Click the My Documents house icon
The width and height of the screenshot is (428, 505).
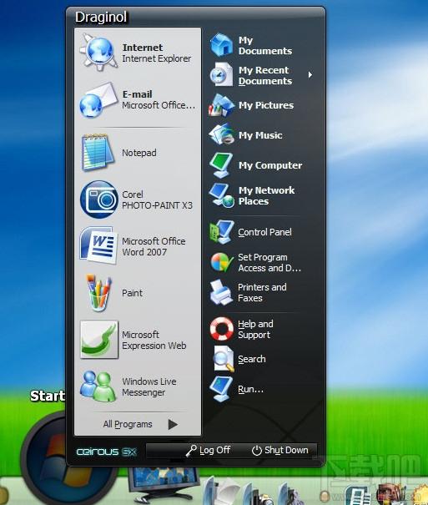[x=221, y=45]
